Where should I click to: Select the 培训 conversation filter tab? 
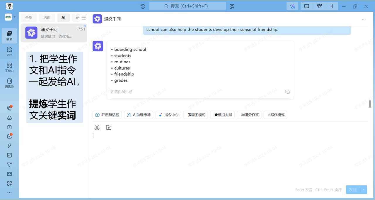point(47,18)
